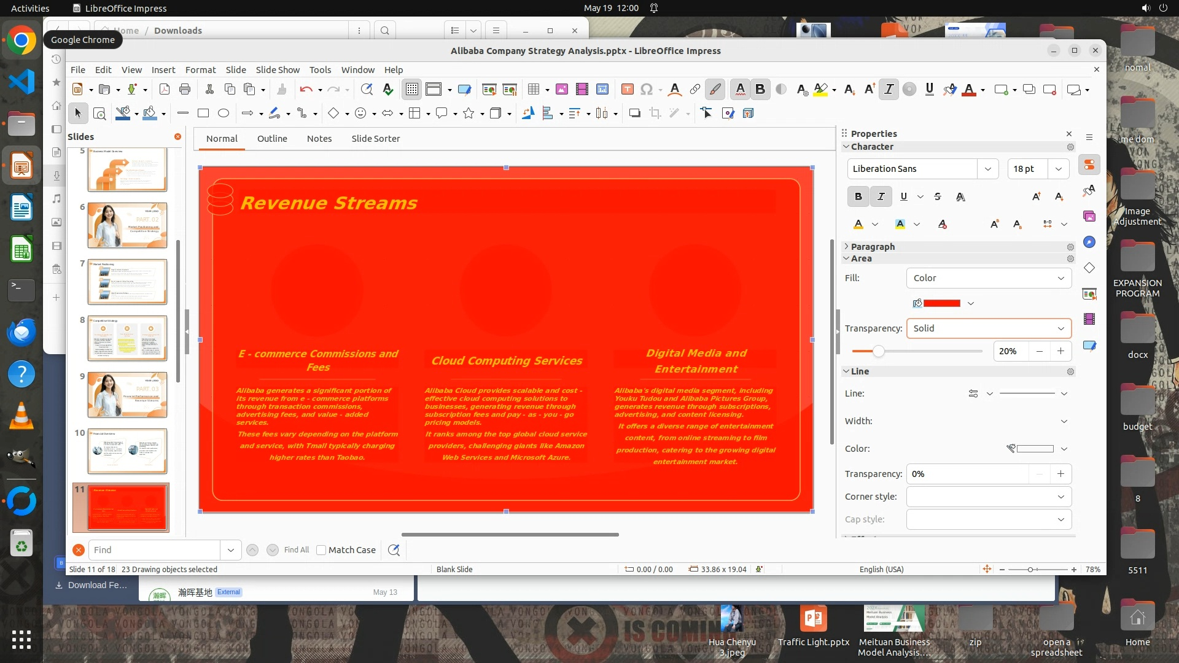This screenshot has height=663, width=1179.
Task: Click the Crop Image tool icon
Action: 655,113
